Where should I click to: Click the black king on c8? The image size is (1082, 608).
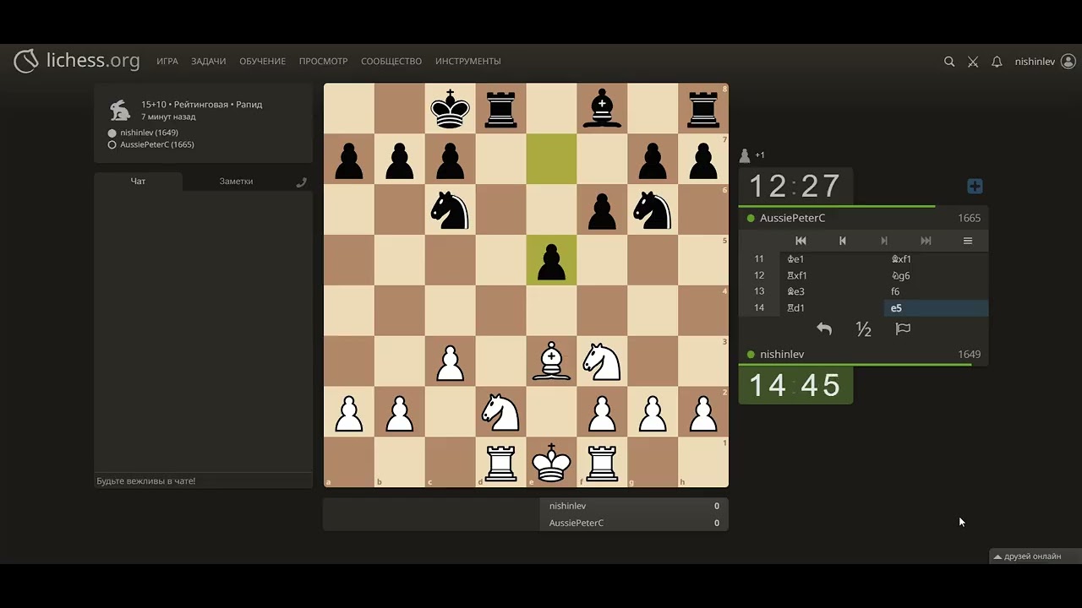pyautogui.click(x=450, y=108)
